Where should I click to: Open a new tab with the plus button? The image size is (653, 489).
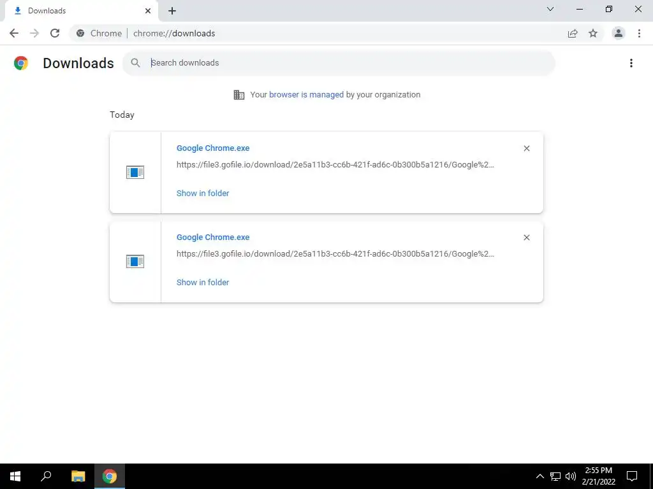[172, 11]
